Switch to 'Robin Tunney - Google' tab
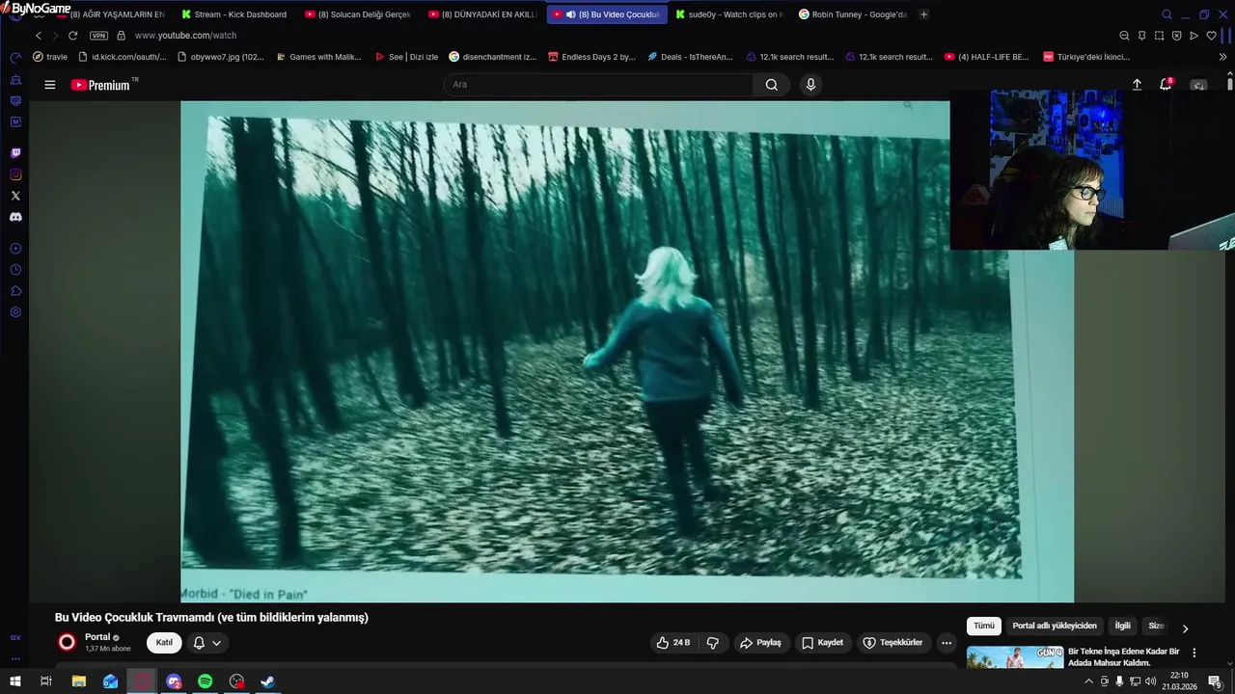This screenshot has height=694, width=1235. pos(852,14)
